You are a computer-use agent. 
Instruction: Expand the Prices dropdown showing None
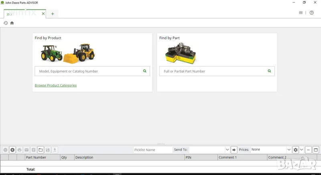click(x=288, y=150)
